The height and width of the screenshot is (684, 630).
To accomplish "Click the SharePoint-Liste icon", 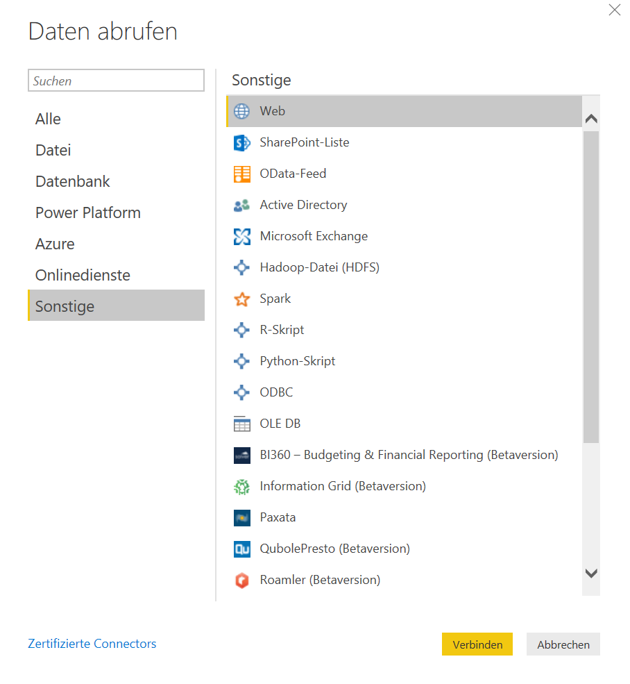I will click(241, 142).
